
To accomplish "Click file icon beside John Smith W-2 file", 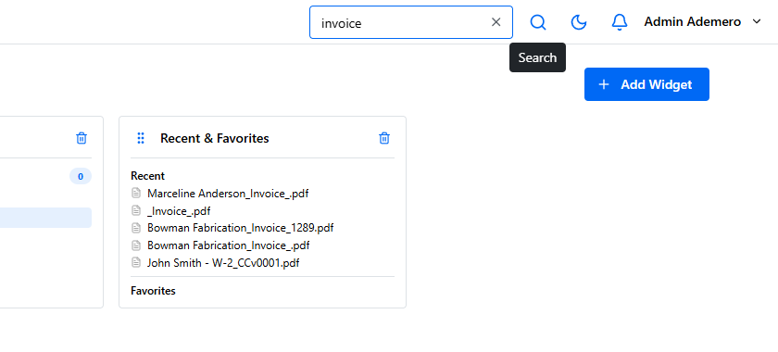I will (x=136, y=262).
